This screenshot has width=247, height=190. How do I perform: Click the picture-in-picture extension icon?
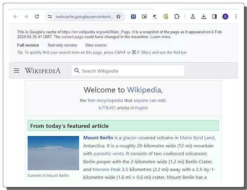coord(144,16)
